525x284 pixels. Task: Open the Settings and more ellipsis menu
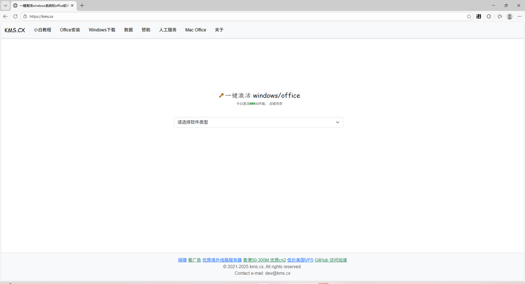(x=520, y=16)
